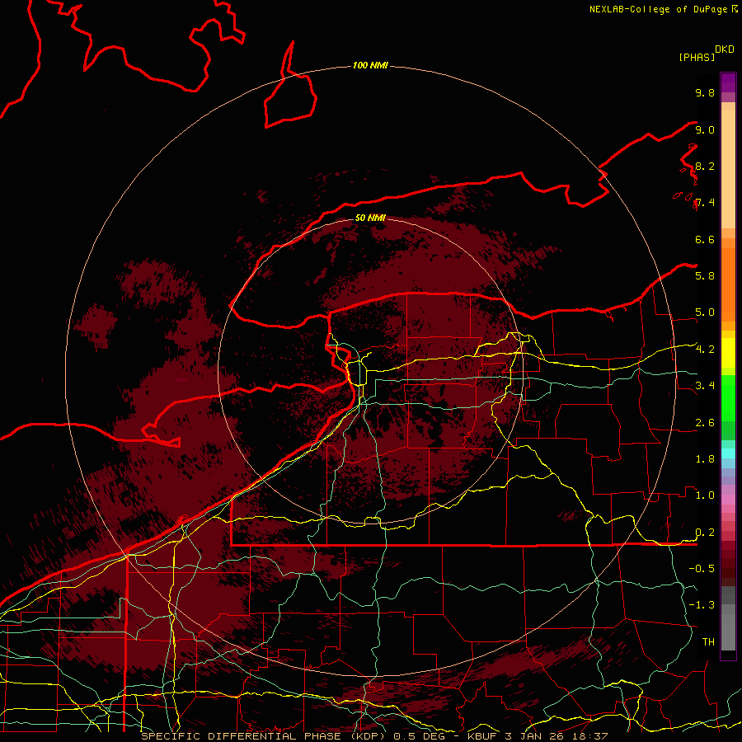Click the 0.5 DEG elevation text in the caption
Screen dimensions: 742x742
coord(420,736)
